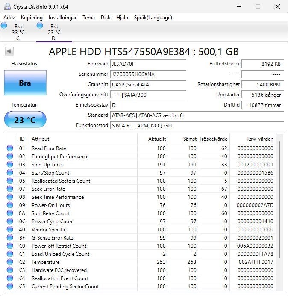This screenshot has width=288, height=296.
Task: Click the Standard field ATA8-ACS
Action: coord(197,115)
